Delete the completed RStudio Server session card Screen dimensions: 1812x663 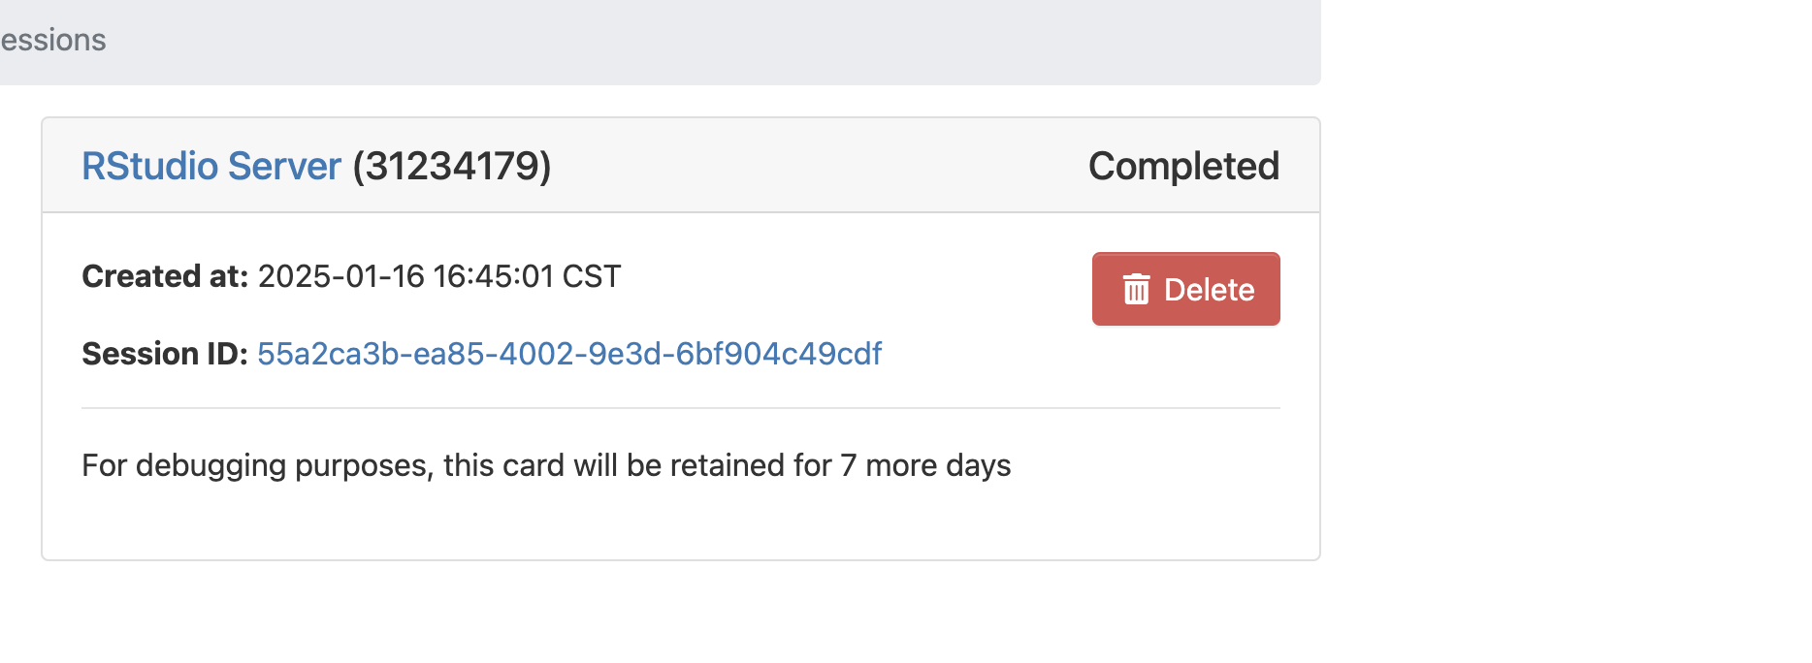pyautogui.click(x=1185, y=289)
